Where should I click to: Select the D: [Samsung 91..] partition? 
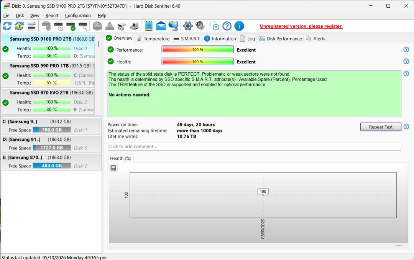pyautogui.click(x=51, y=143)
